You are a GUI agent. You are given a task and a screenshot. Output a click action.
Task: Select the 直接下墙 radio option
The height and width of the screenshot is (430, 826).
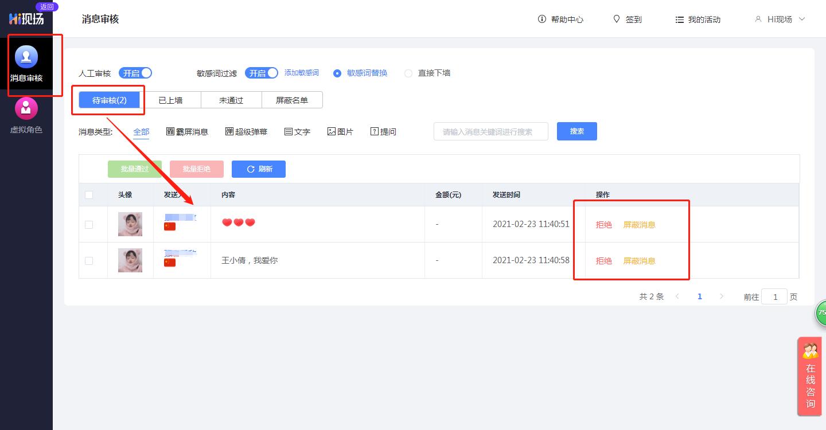tap(408, 73)
